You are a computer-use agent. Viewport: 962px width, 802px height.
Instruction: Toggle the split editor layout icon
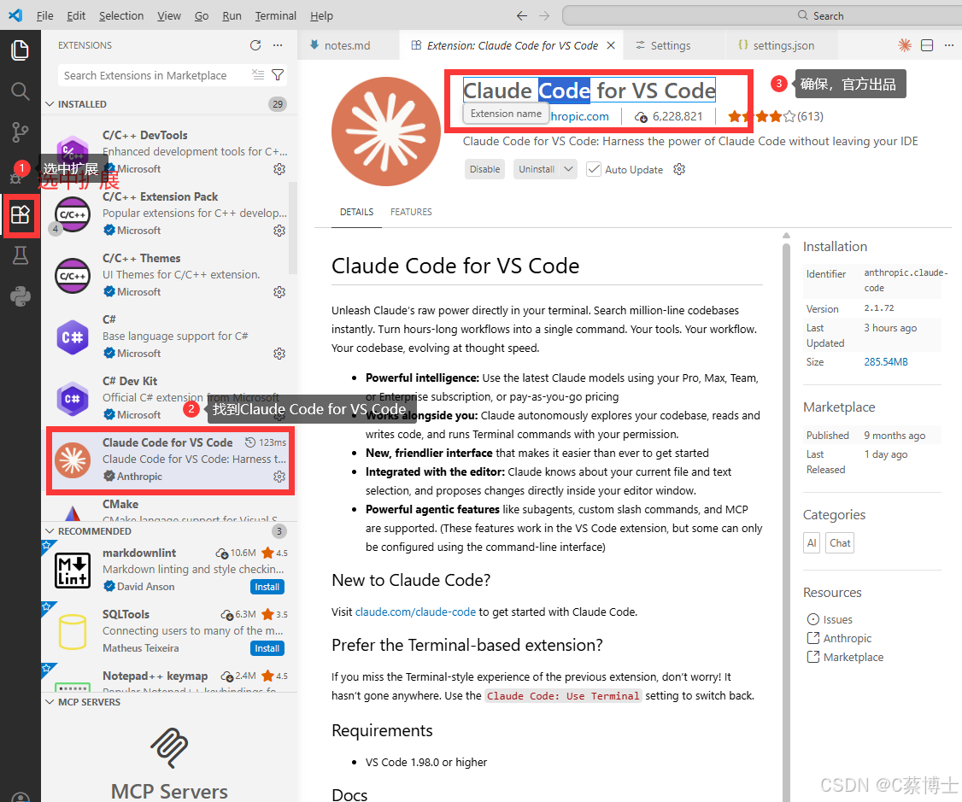point(927,44)
